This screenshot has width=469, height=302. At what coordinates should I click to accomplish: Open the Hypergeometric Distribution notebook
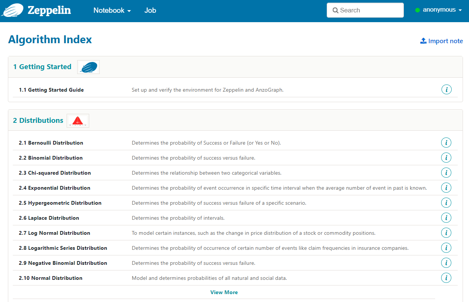pos(60,203)
